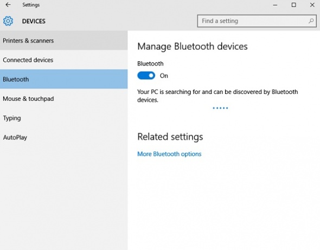Click the On label beside toggle
The image size is (320, 250).
click(x=164, y=76)
